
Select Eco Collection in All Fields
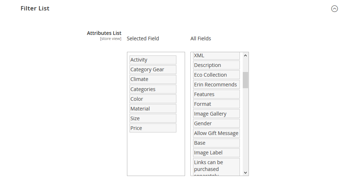216,75
